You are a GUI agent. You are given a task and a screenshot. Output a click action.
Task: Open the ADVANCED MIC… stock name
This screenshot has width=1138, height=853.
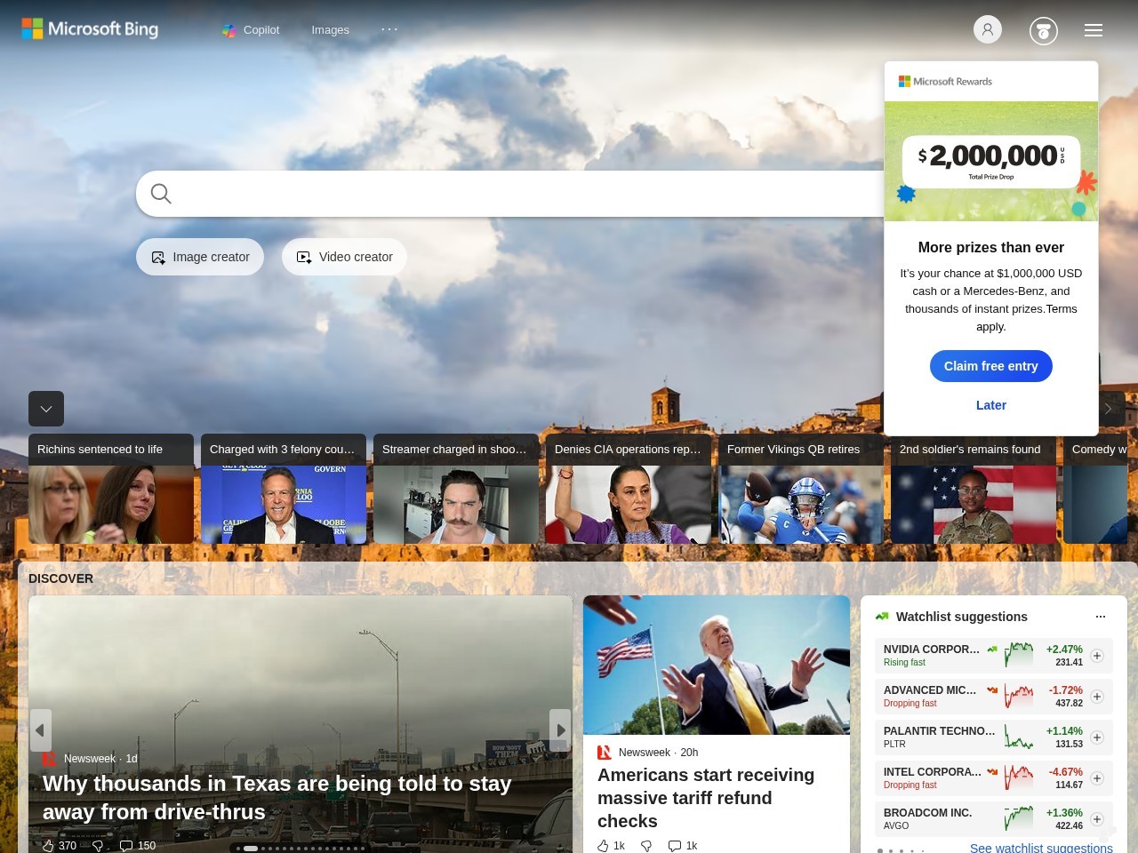point(930,690)
